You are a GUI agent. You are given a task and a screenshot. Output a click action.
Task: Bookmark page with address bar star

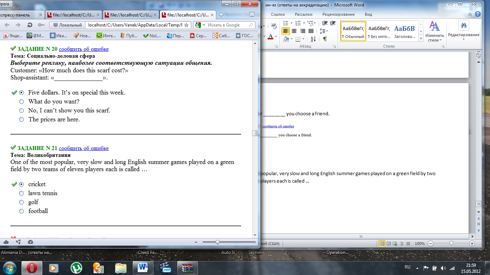(186, 25)
